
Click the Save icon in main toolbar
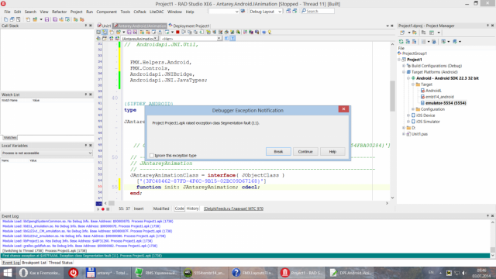[46, 19]
